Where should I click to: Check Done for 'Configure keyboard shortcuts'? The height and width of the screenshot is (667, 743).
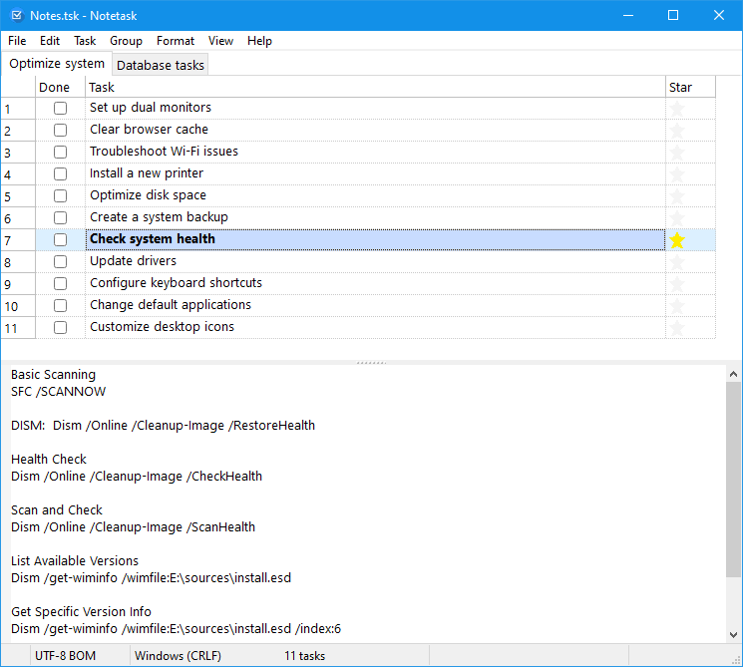tap(60, 284)
